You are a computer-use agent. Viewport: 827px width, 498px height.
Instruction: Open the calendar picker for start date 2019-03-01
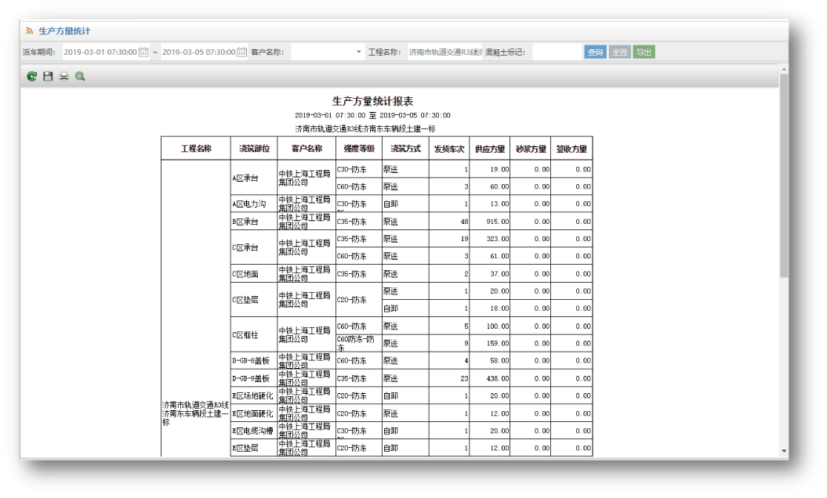(x=145, y=50)
